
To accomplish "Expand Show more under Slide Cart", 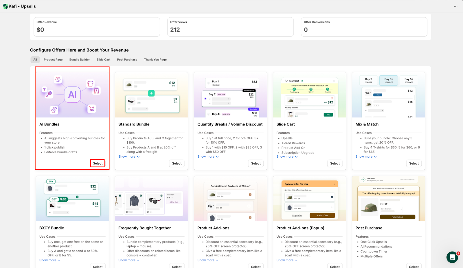I will click(x=287, y=157).
